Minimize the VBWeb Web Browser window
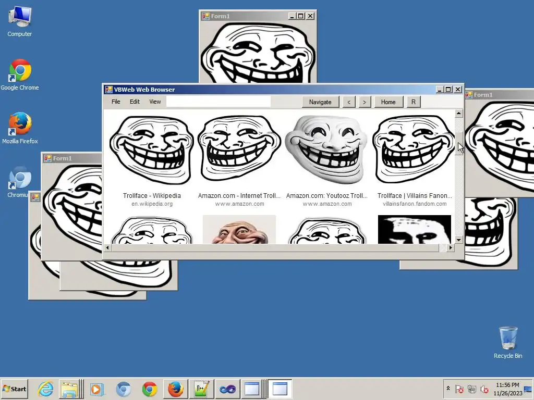 point(440,90)
